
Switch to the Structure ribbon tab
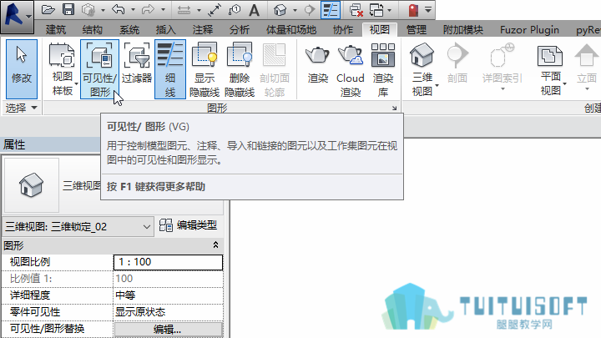93,29
